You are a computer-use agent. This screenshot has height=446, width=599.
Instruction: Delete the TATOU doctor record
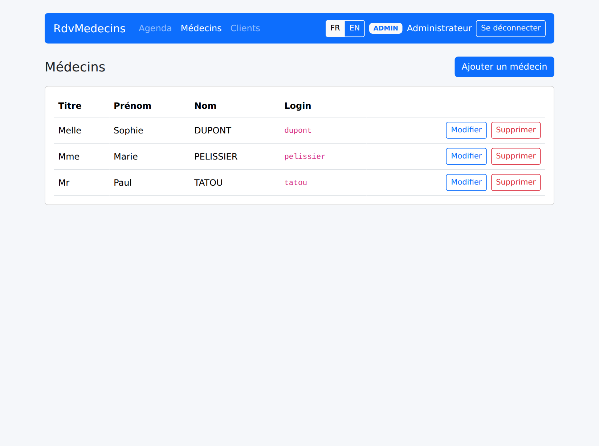click(516, 182)
